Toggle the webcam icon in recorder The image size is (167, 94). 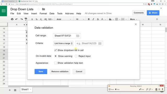156,89
